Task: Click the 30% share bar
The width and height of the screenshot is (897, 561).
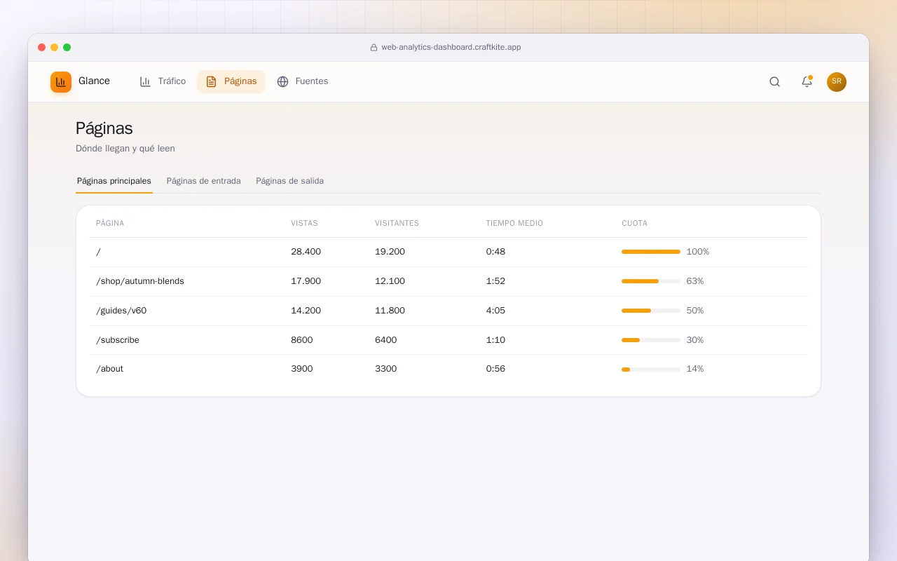Action: coord(651,340)
